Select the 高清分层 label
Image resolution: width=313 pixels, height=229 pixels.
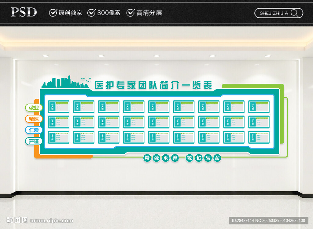149,13
